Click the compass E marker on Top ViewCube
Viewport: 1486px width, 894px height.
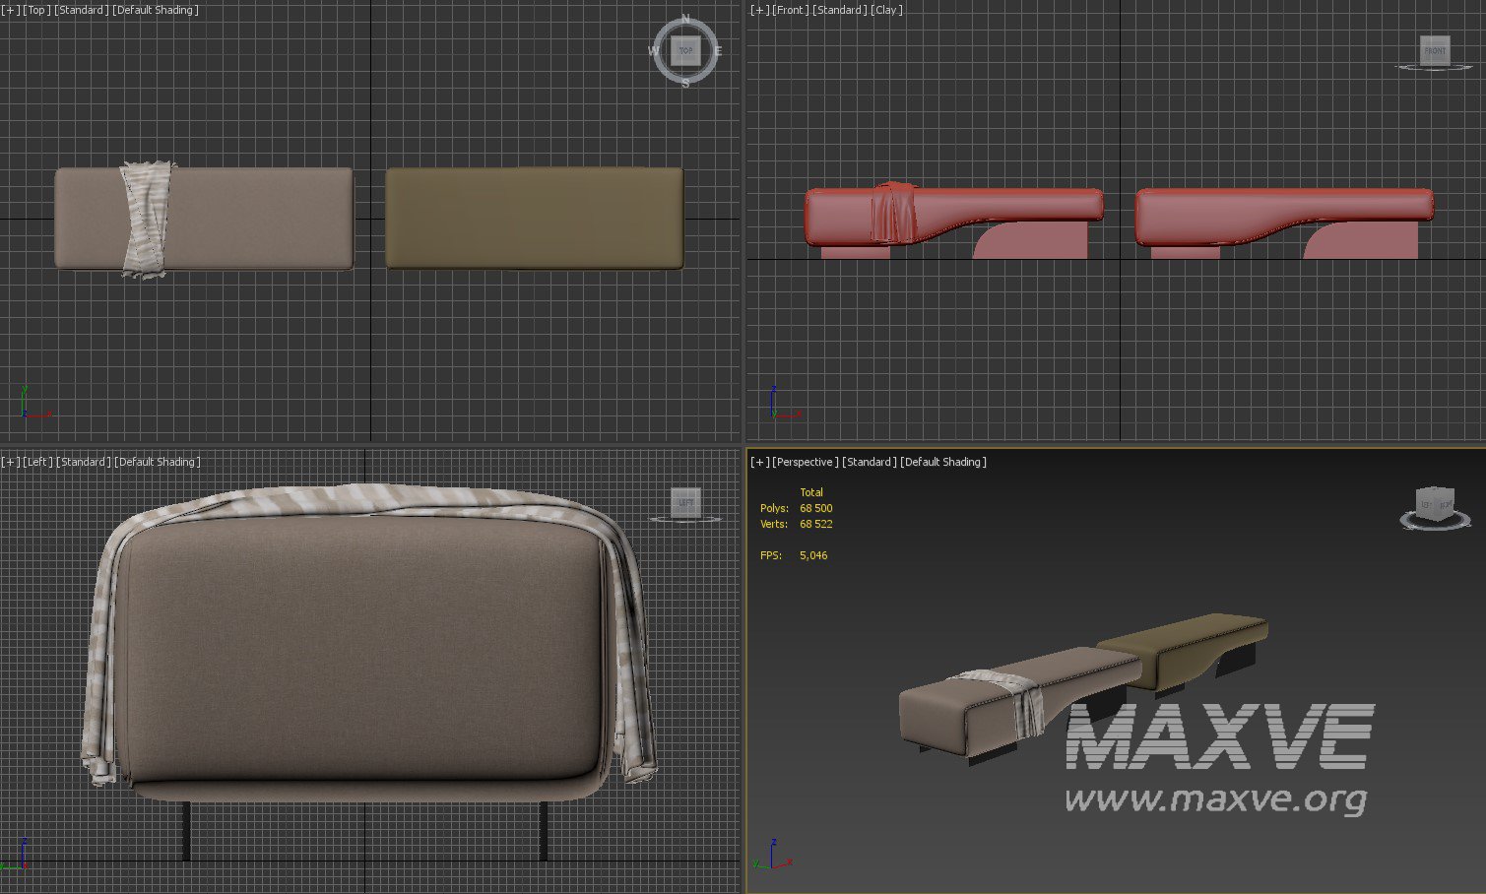click(719, 51)
